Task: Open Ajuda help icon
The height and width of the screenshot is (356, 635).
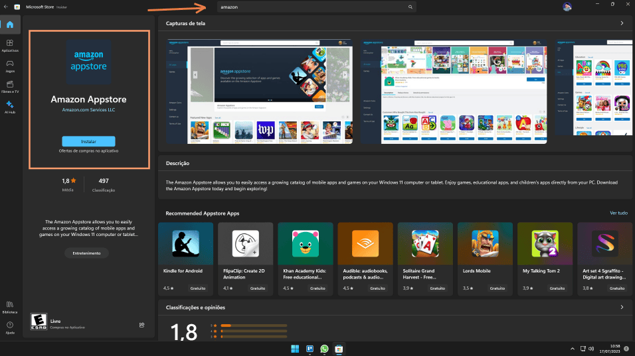Action: coord(10,327)
